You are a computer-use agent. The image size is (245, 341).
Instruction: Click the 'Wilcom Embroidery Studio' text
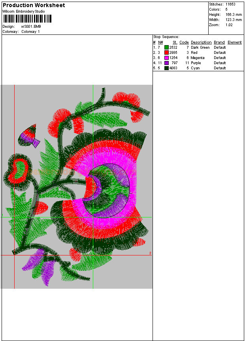pos(24,11)
